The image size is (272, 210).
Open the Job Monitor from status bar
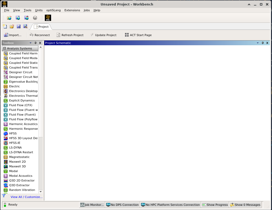coord(92,205)
